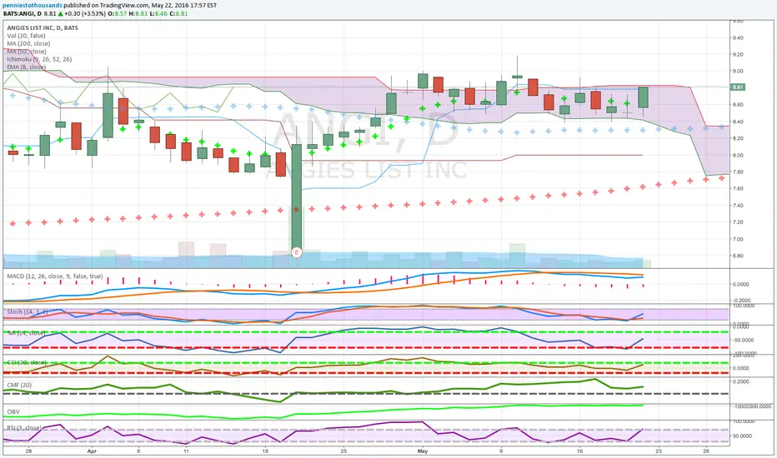Click the 8.40 price axis label
Image resolution: width=777 pixels, height=458 pixels.
[737, 122]
